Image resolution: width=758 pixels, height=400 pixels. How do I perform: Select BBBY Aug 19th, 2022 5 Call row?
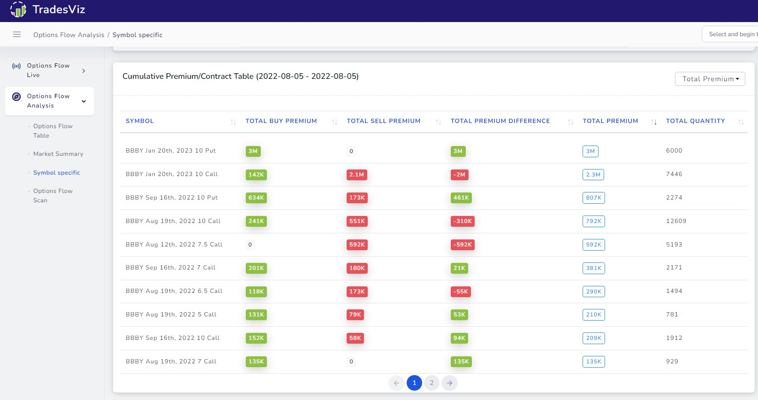(433, 315)
